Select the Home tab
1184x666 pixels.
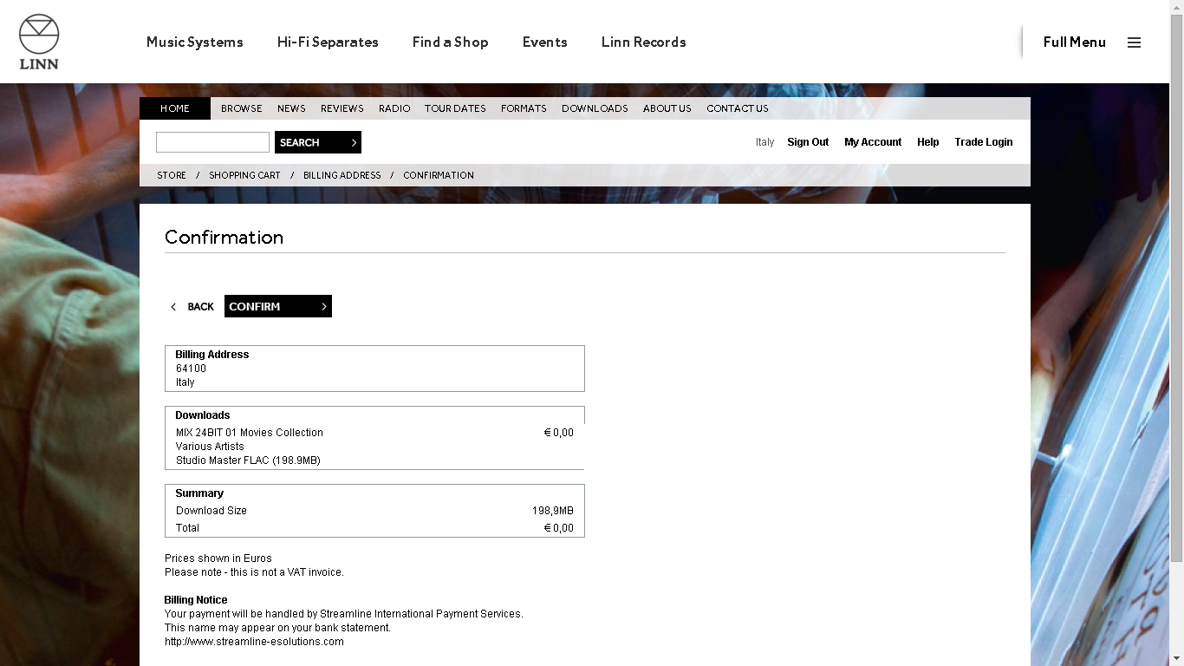pyautogui.click(x=174, y=108)
